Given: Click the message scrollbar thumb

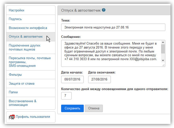Looking at the screenshot, I should click(x=163, y=49).
